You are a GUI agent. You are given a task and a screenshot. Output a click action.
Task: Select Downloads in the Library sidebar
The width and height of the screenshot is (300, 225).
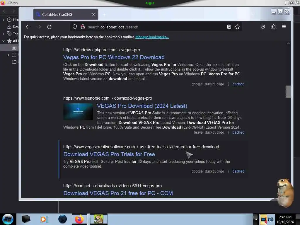point(13,27)
